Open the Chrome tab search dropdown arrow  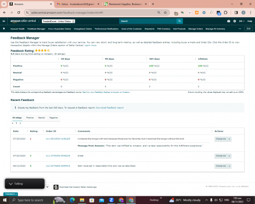click(x=4, y=4)
